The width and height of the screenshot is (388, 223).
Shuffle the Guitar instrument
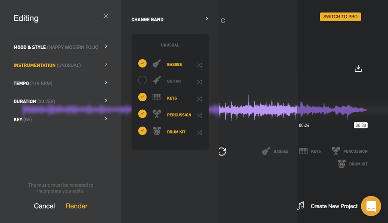click(x=199, y=82)
